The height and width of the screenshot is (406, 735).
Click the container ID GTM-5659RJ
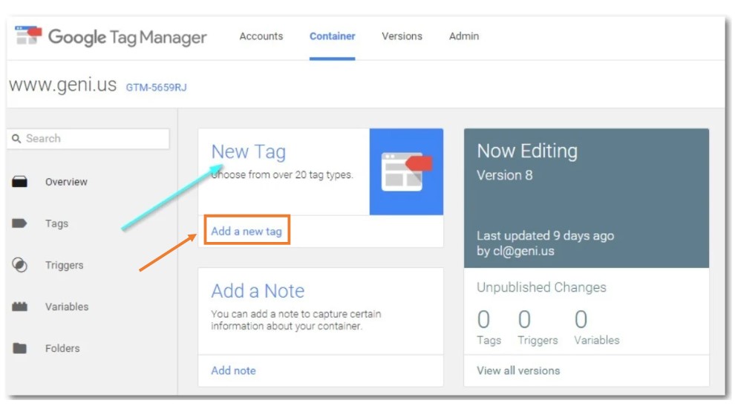click(156, 87)
